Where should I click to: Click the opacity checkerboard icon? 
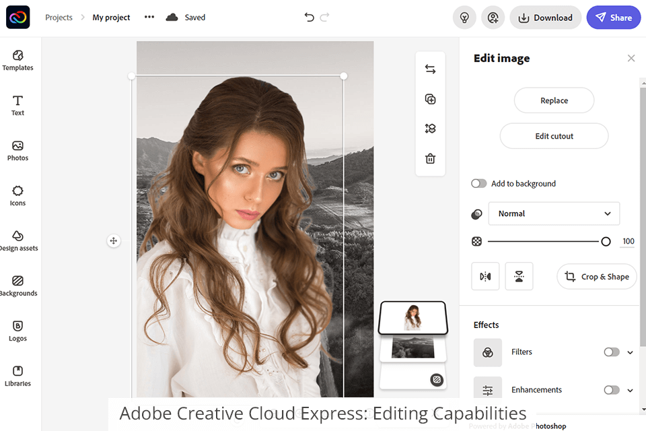click(x=476, y=241)
